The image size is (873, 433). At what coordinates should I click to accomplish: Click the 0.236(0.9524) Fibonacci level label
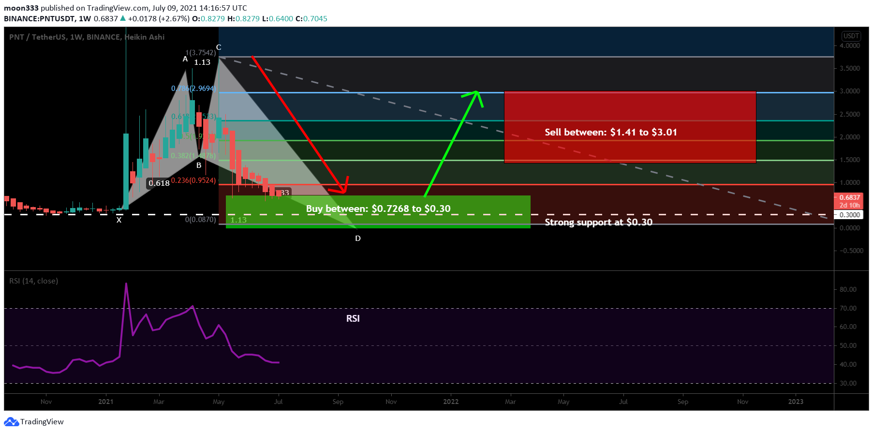click(193, 180)
